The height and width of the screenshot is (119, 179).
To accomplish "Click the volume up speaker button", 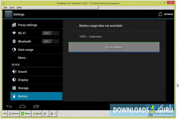I will (x=53, y=113).
